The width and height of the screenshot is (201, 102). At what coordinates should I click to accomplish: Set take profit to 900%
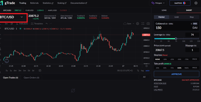point(186,68)
